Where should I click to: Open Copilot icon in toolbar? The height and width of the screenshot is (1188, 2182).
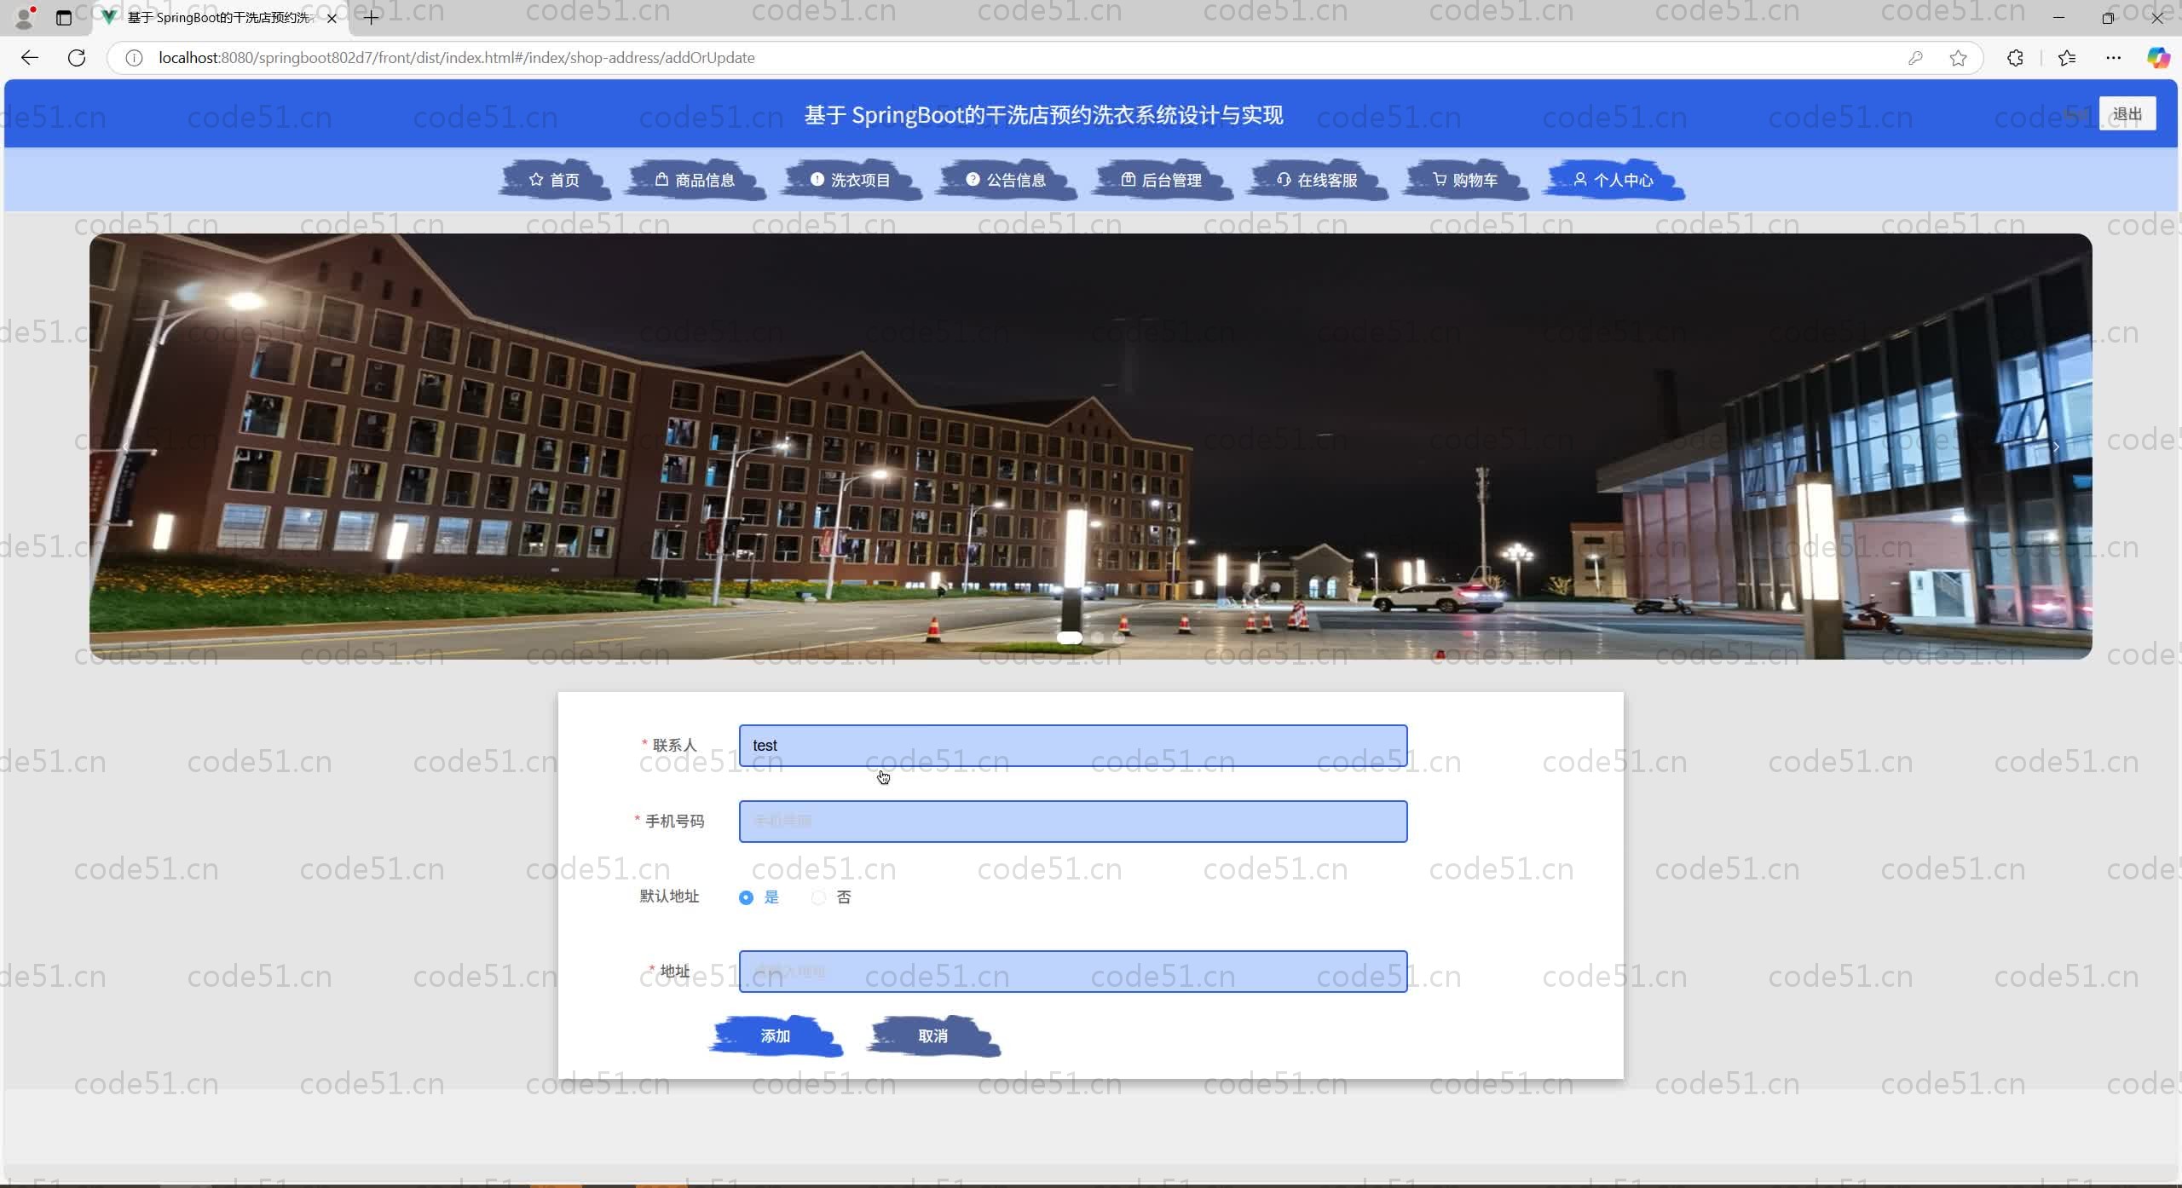2157,58
